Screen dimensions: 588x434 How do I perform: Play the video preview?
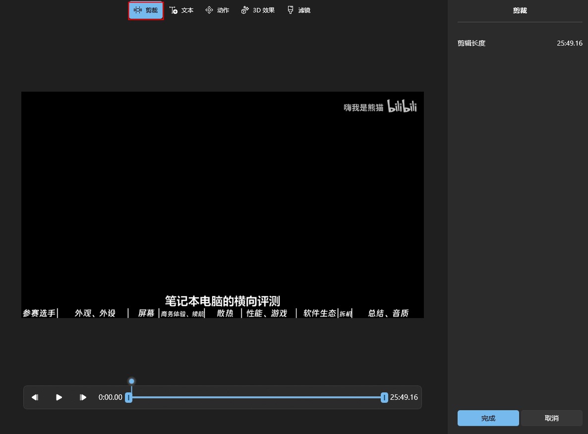click(x=59, y=397)
